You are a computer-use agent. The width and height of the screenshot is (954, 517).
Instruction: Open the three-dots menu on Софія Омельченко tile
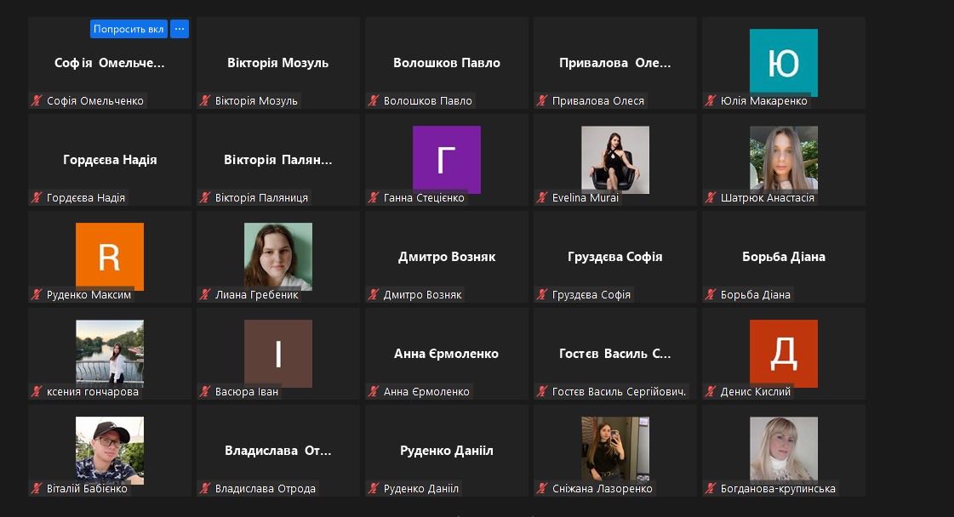(179, 29)
